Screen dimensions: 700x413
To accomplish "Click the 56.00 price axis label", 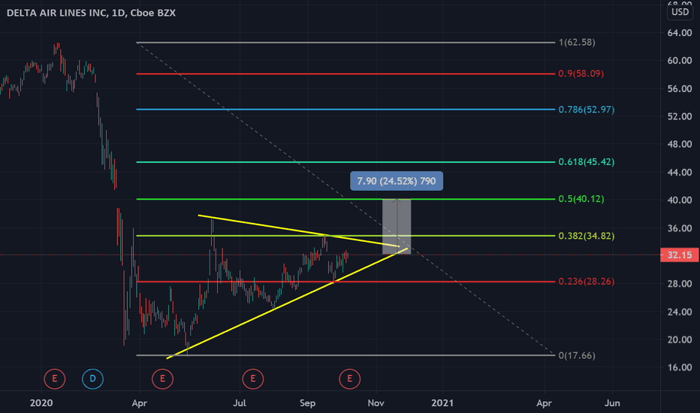I will pos(680,89).
